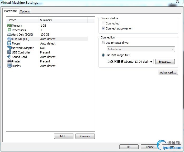Select the Display row label
Viewport: 184px width, 152px height.
[x=16, y=66]
